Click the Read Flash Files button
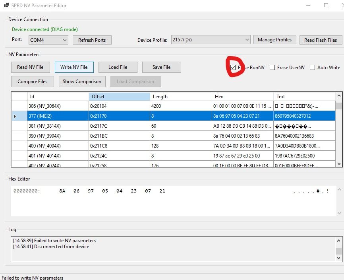The height and width of the screenshot is (280, 344). (x=320, y=40)
